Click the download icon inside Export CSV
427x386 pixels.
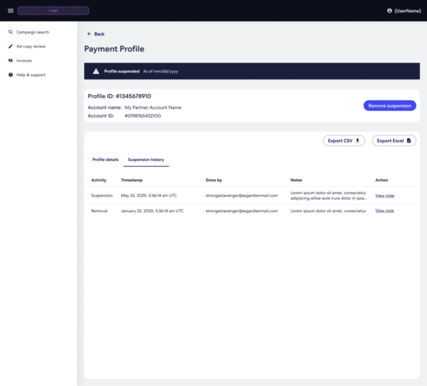point(358,140)
